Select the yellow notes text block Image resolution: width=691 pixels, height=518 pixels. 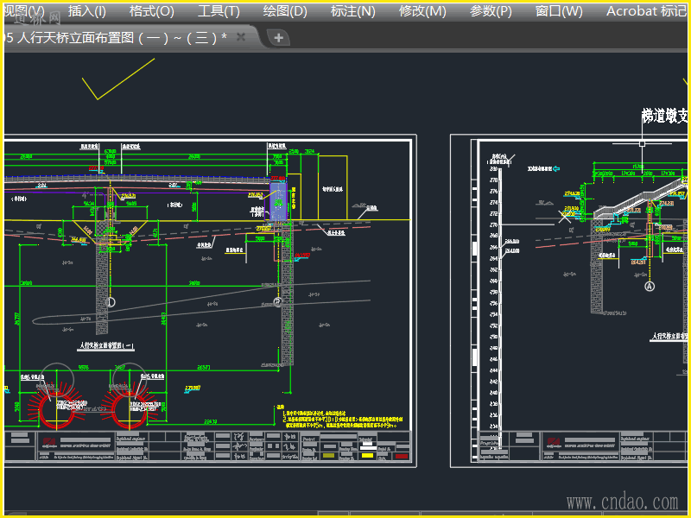pos(347,420)
